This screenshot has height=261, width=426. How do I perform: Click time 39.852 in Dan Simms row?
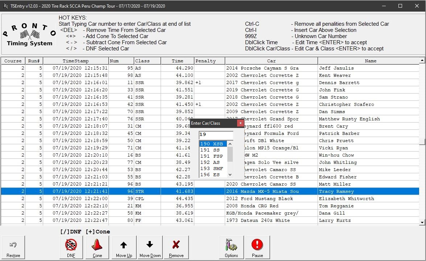pyautogui.click(x=177, y=112)
